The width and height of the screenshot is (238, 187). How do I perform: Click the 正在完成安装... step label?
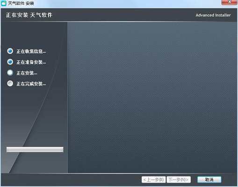pos(31,84)
